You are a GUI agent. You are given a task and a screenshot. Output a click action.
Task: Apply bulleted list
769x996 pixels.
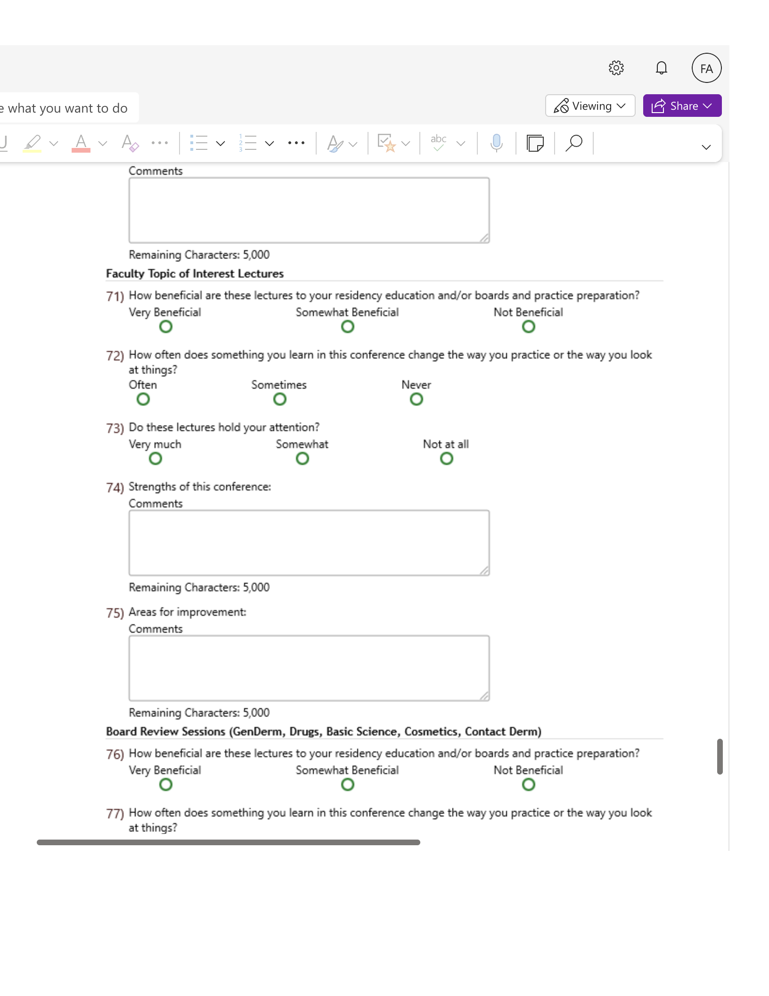pyautogui.click(x=199, y=143)
